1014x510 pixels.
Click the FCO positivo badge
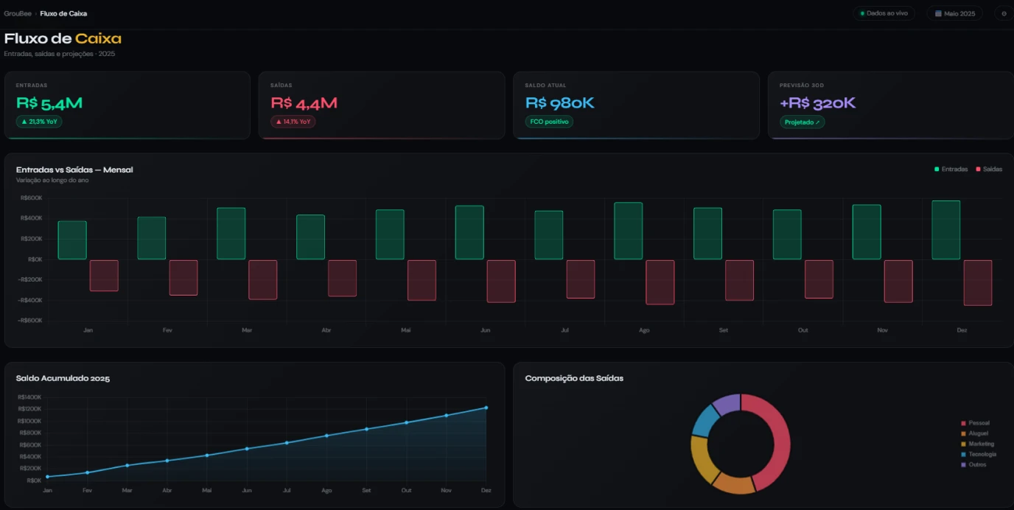[x=549, y=122]
